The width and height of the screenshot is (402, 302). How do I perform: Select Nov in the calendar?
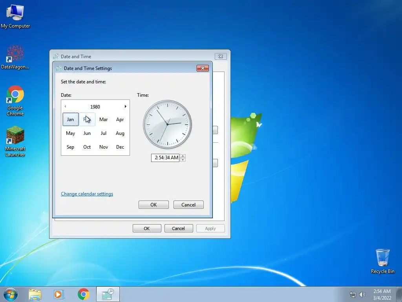click(x=104, y=147)
